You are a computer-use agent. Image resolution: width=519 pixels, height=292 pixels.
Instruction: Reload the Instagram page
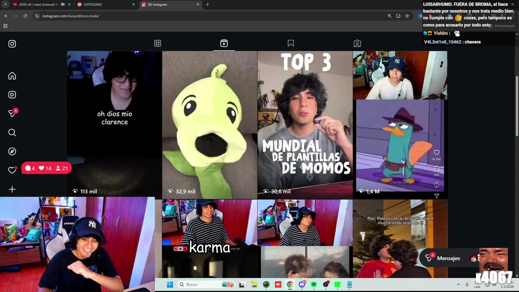[25, 16]
